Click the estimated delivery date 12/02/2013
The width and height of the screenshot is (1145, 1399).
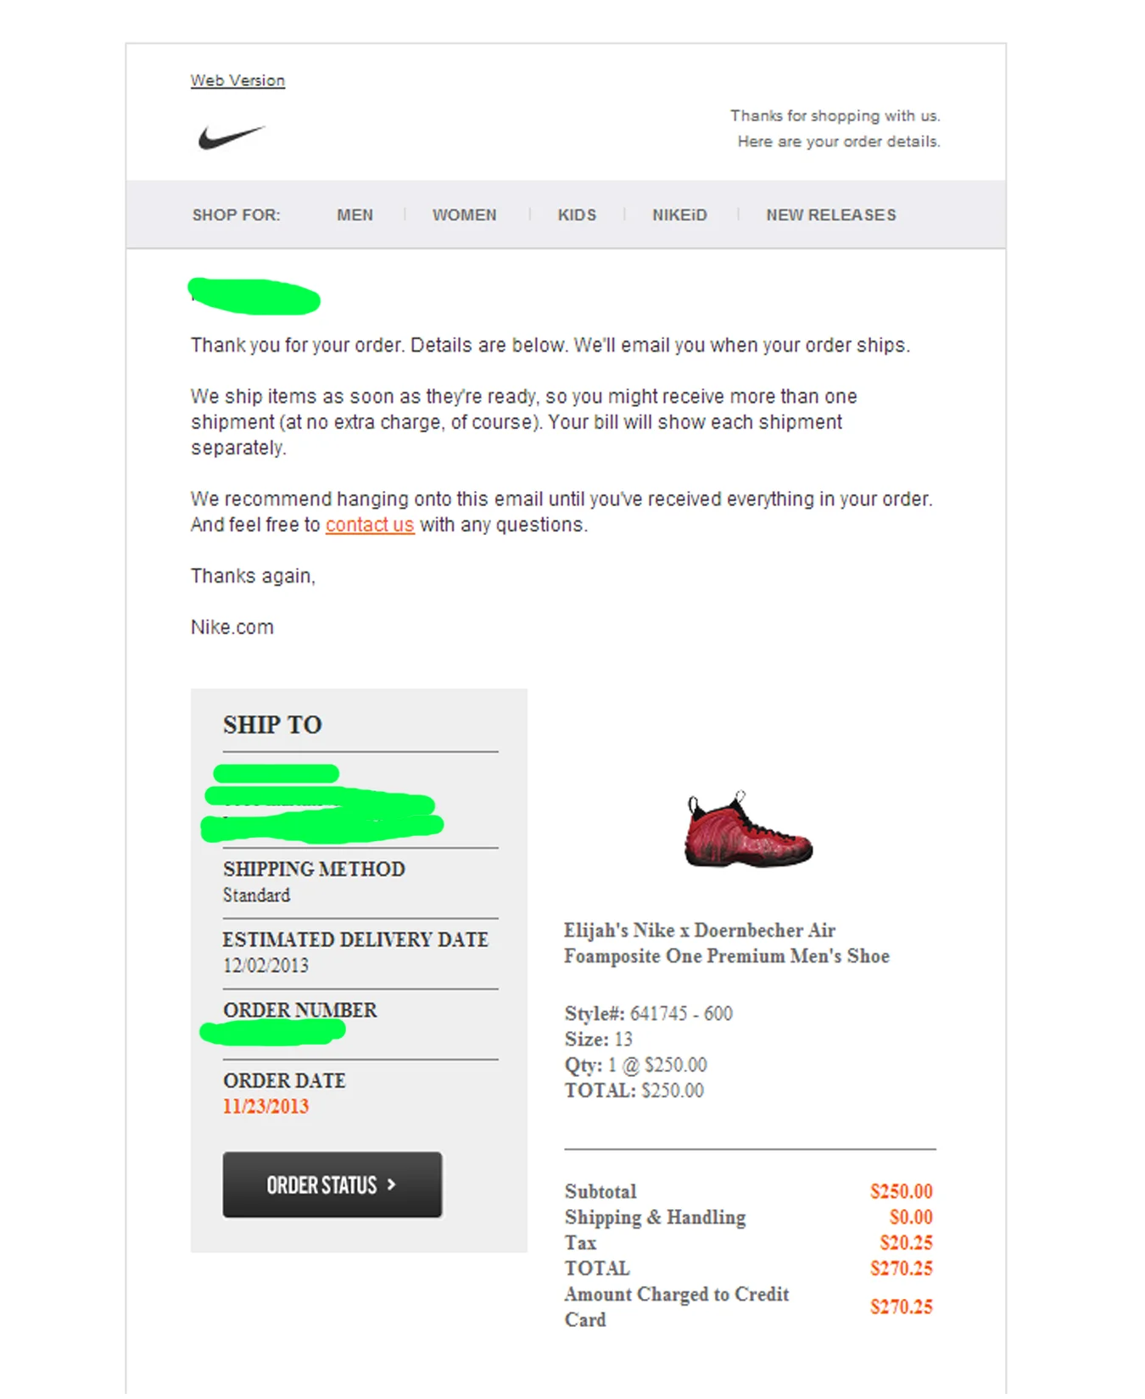[265, 966]
